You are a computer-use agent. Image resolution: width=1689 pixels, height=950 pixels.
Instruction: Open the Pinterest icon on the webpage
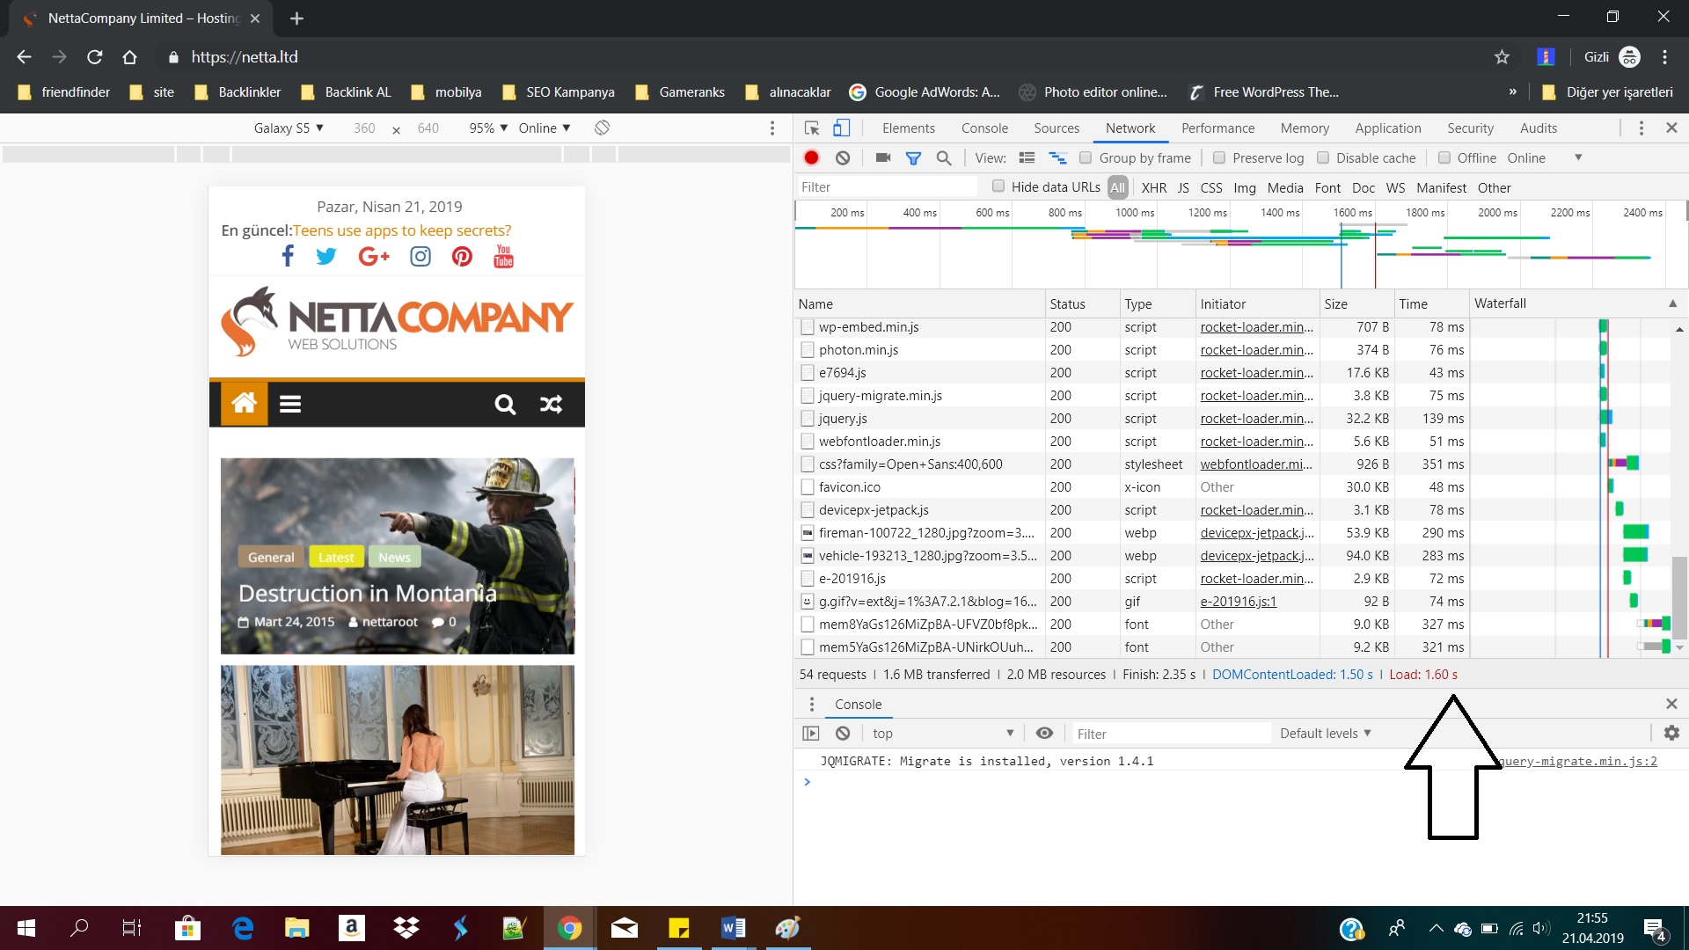click(462, 256)
